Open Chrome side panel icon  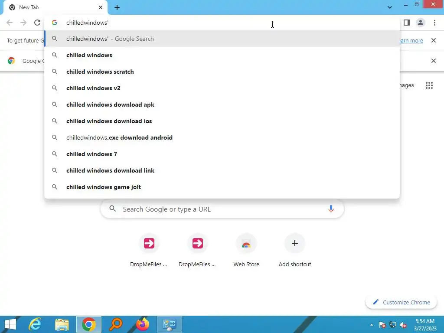407,23
